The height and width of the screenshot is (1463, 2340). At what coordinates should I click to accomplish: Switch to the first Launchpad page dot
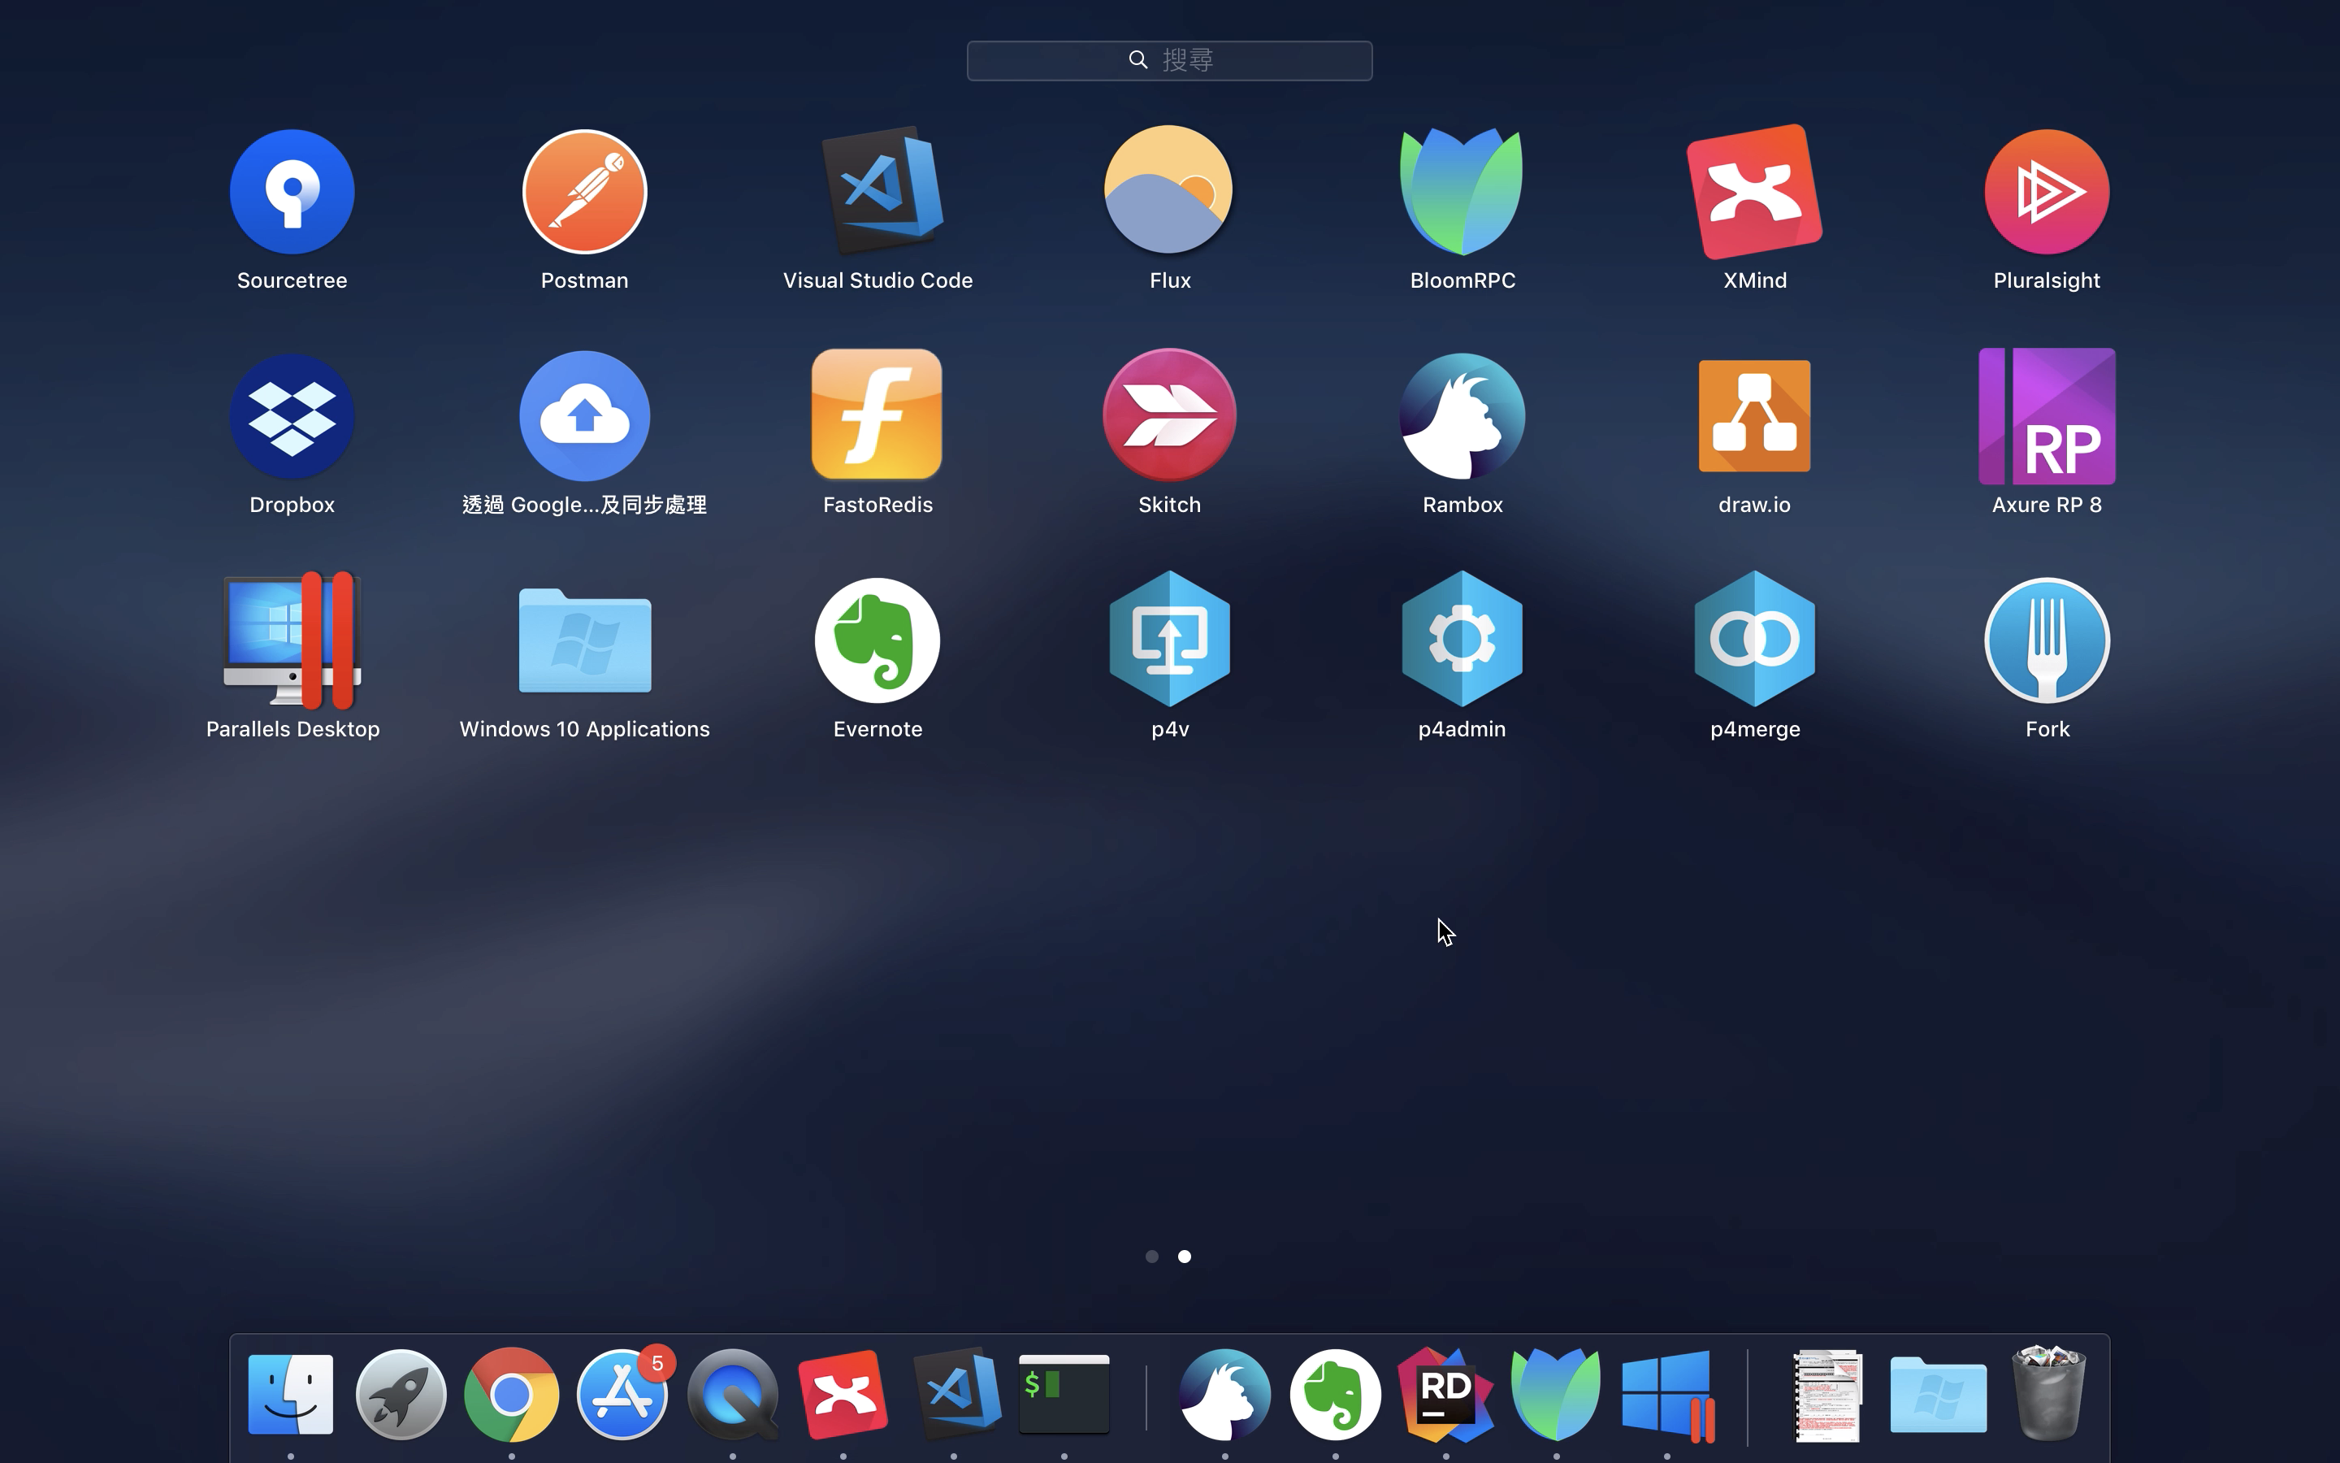tap(1151, 1256)
